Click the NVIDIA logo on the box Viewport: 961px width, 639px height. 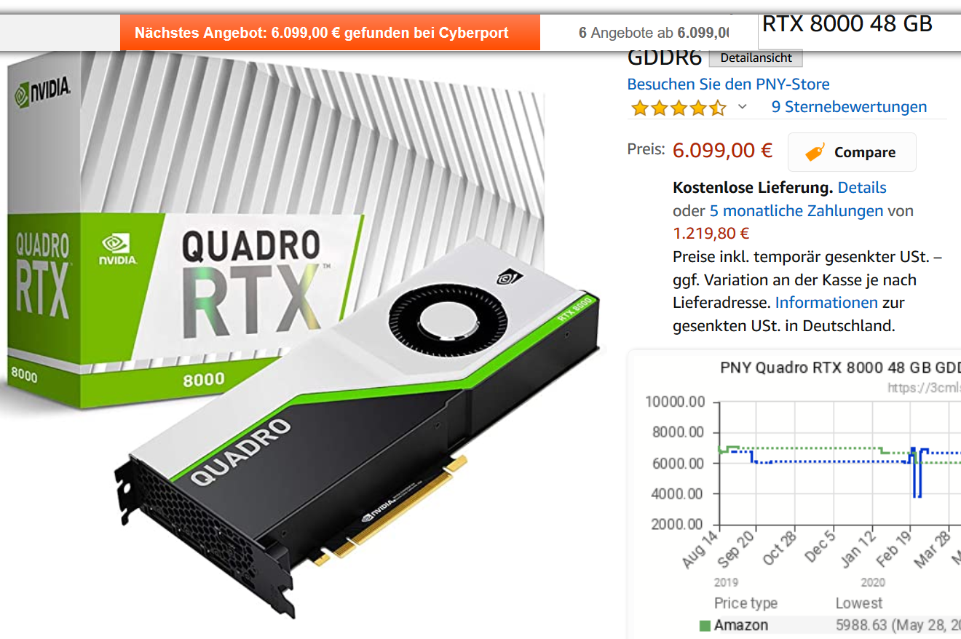[x=44, y=90]
